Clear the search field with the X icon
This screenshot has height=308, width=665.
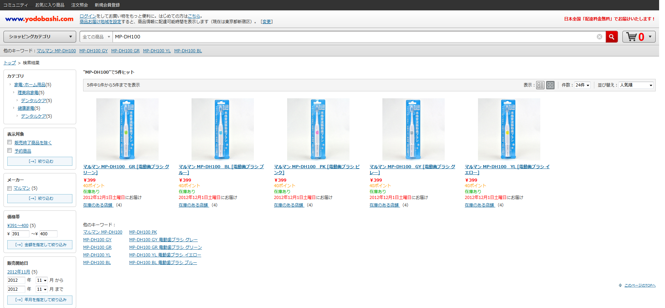[600, 37]
